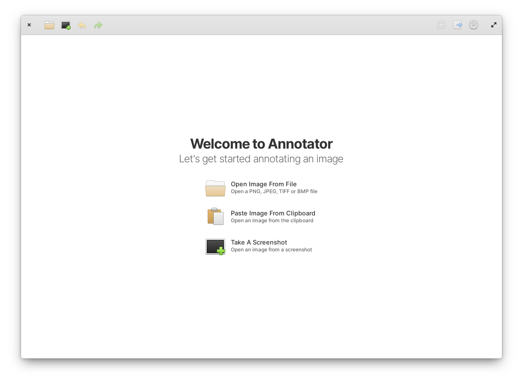
Task: Click the undo arrow in the toolbar
Action: pyautogui.click(x=82, y=25)
